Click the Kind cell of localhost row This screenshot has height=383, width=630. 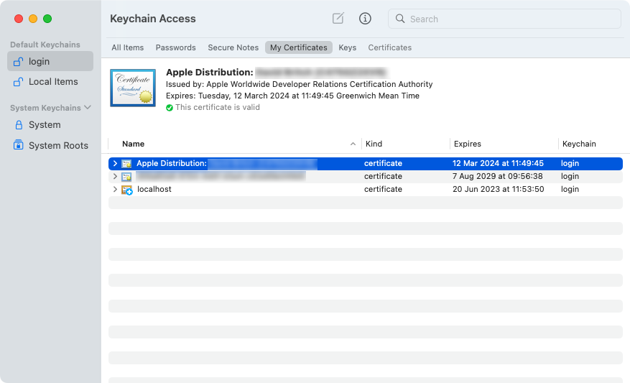(383, 189)
